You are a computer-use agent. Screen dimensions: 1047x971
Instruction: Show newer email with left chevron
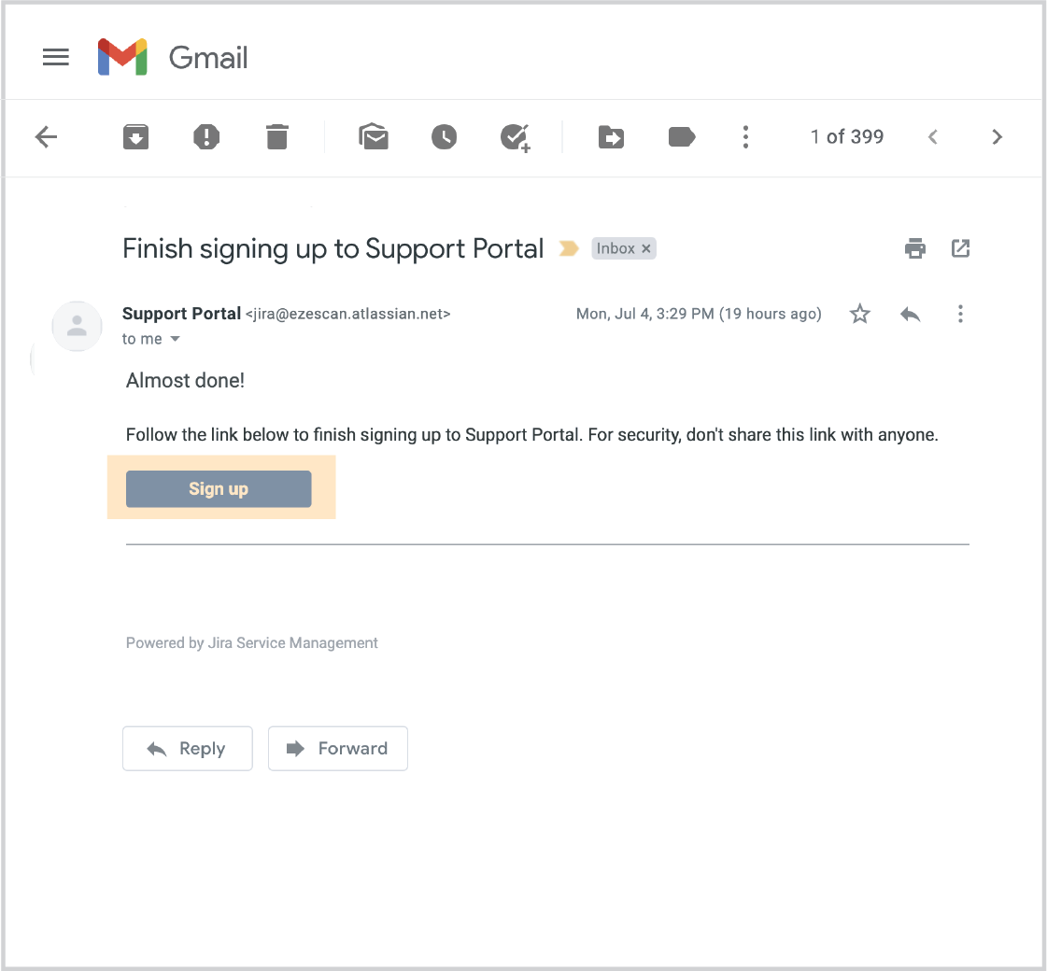(x=932, y=137)
